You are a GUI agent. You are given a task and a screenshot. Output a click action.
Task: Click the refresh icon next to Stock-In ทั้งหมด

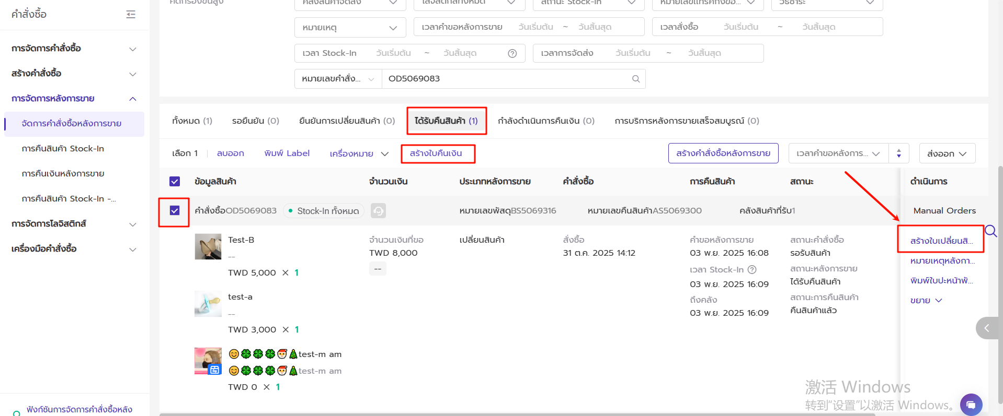coord(378,211)
